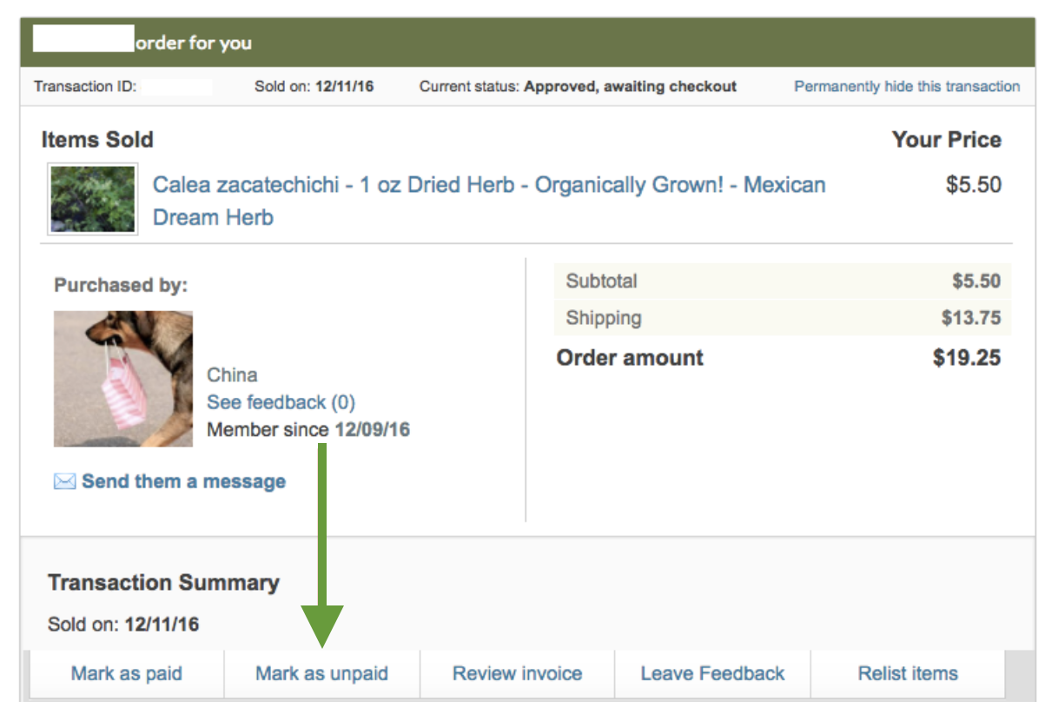Click Relist items

(x=908, y=673)
